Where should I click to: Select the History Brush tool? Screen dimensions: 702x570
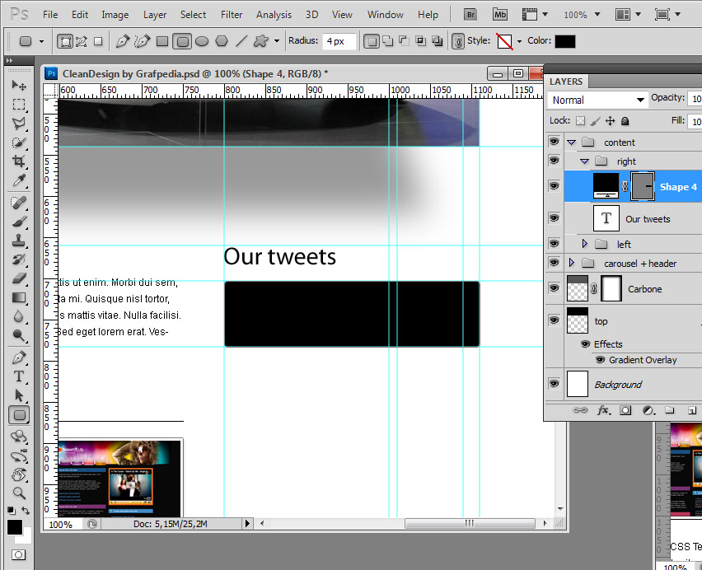(19, 259)
